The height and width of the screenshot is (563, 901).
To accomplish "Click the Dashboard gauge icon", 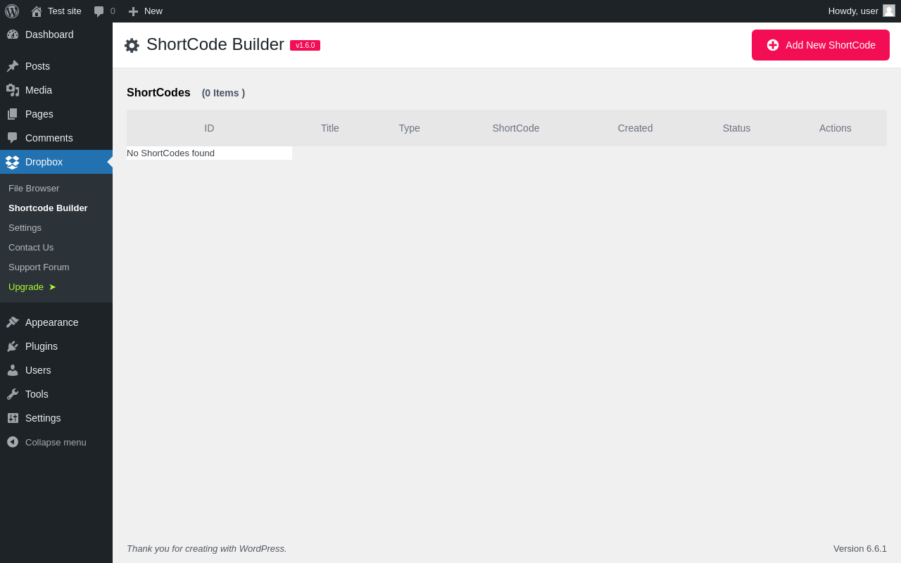I will (x=13, y=34).
